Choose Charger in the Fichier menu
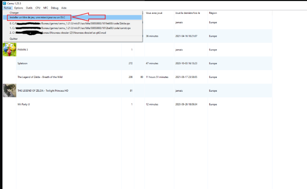 (x=14, y=13)
